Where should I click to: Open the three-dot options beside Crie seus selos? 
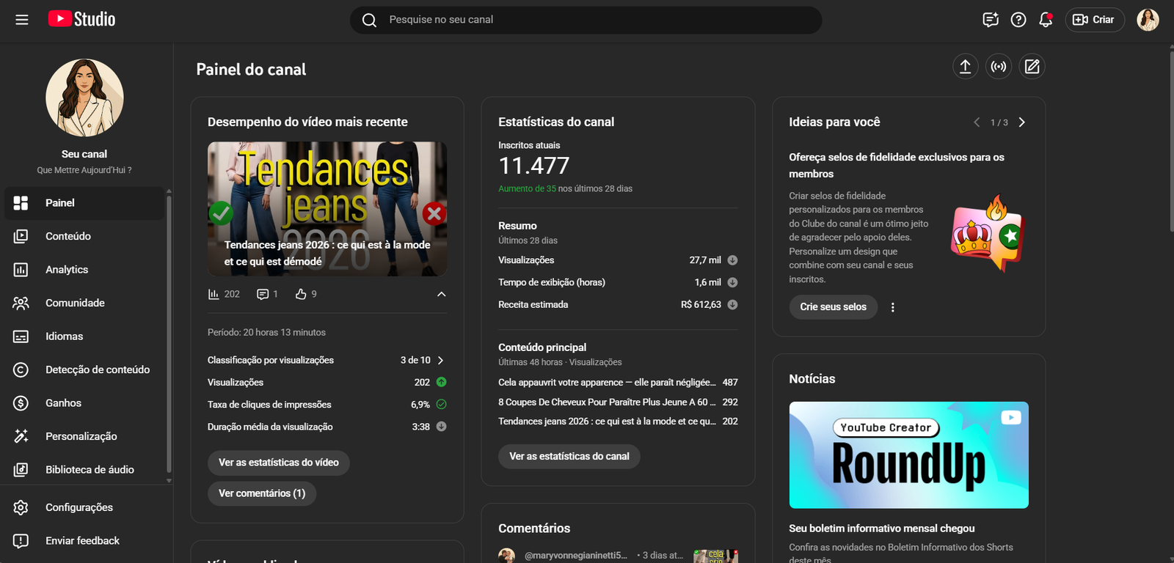click(x=892, y=307)
